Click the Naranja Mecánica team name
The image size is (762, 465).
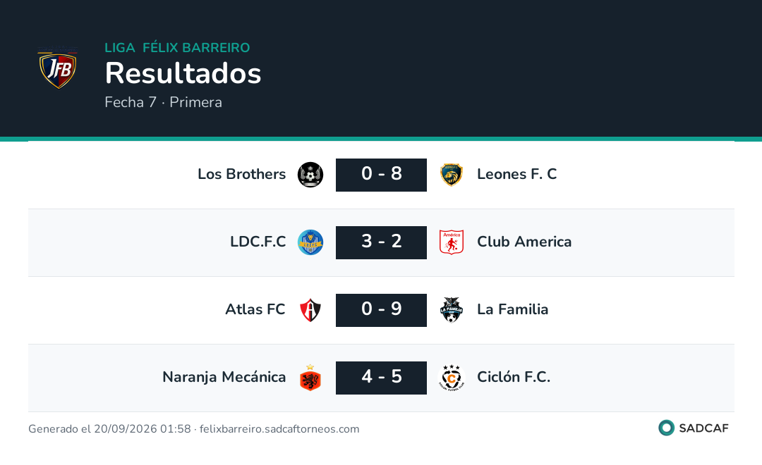tap(224, 377)
